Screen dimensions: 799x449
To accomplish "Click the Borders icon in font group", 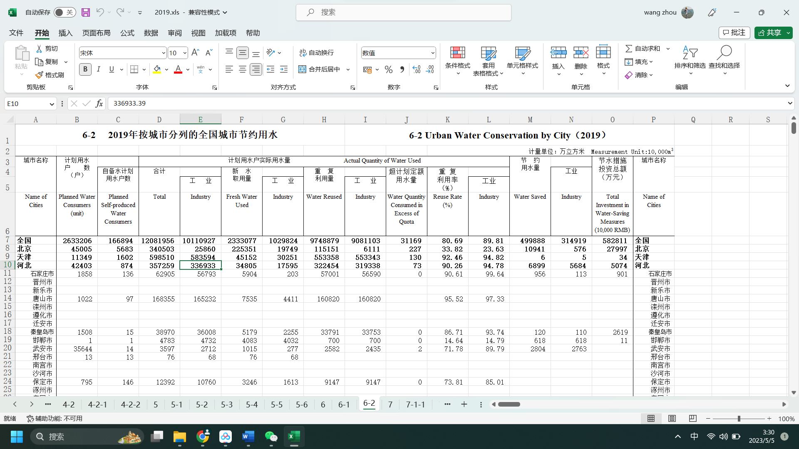I will [134, 69].
